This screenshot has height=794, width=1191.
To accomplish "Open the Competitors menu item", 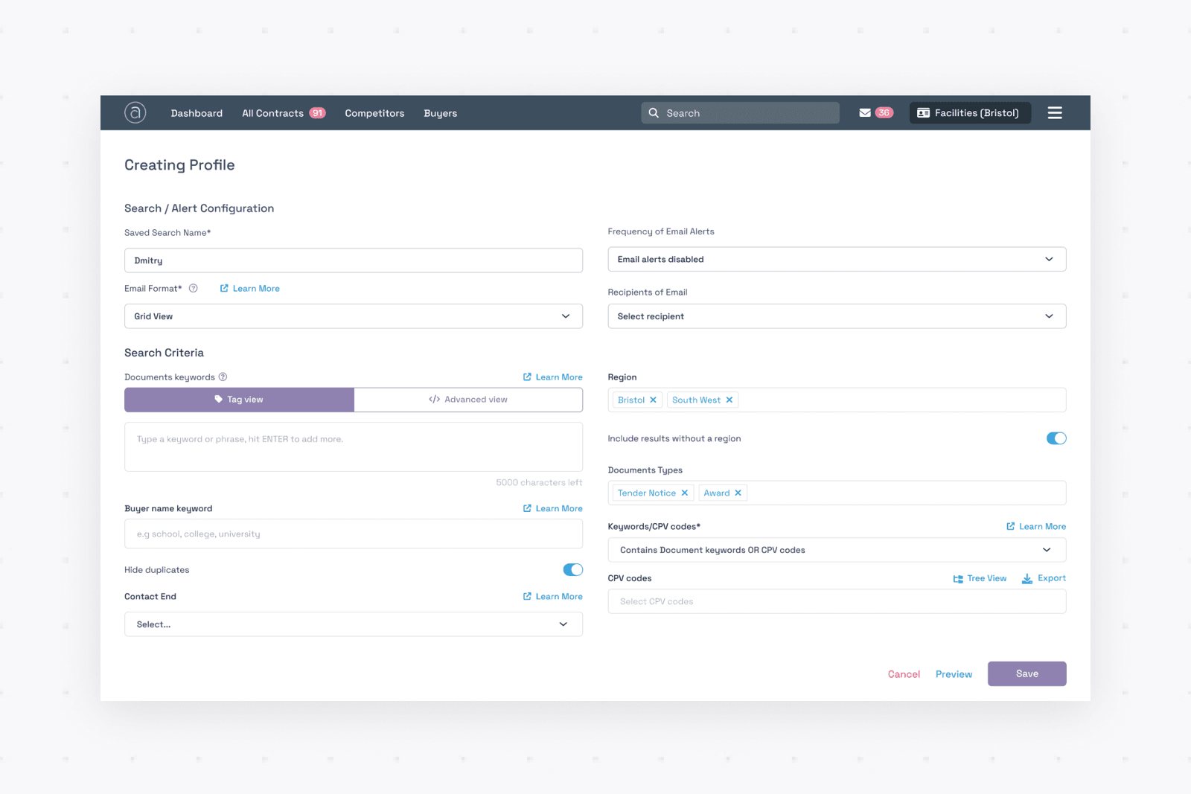I will [x=374, y=113].
